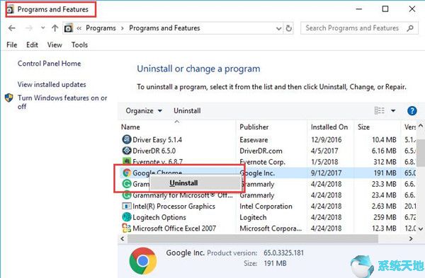The width and height of the screenshot is (425, 278).
Task: Click the Forward navigation arrow
Action: coord(29,28)
